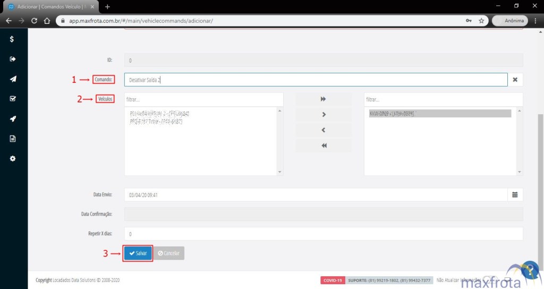Remove all vehicles with double left arrow

(x=324, y=146)
